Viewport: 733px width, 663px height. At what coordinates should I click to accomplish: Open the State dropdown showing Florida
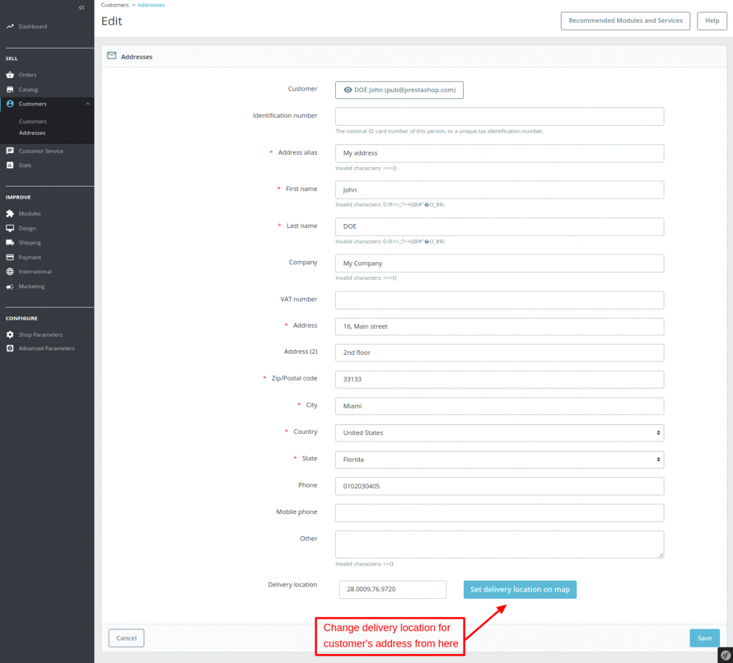(x=499, y=459)
